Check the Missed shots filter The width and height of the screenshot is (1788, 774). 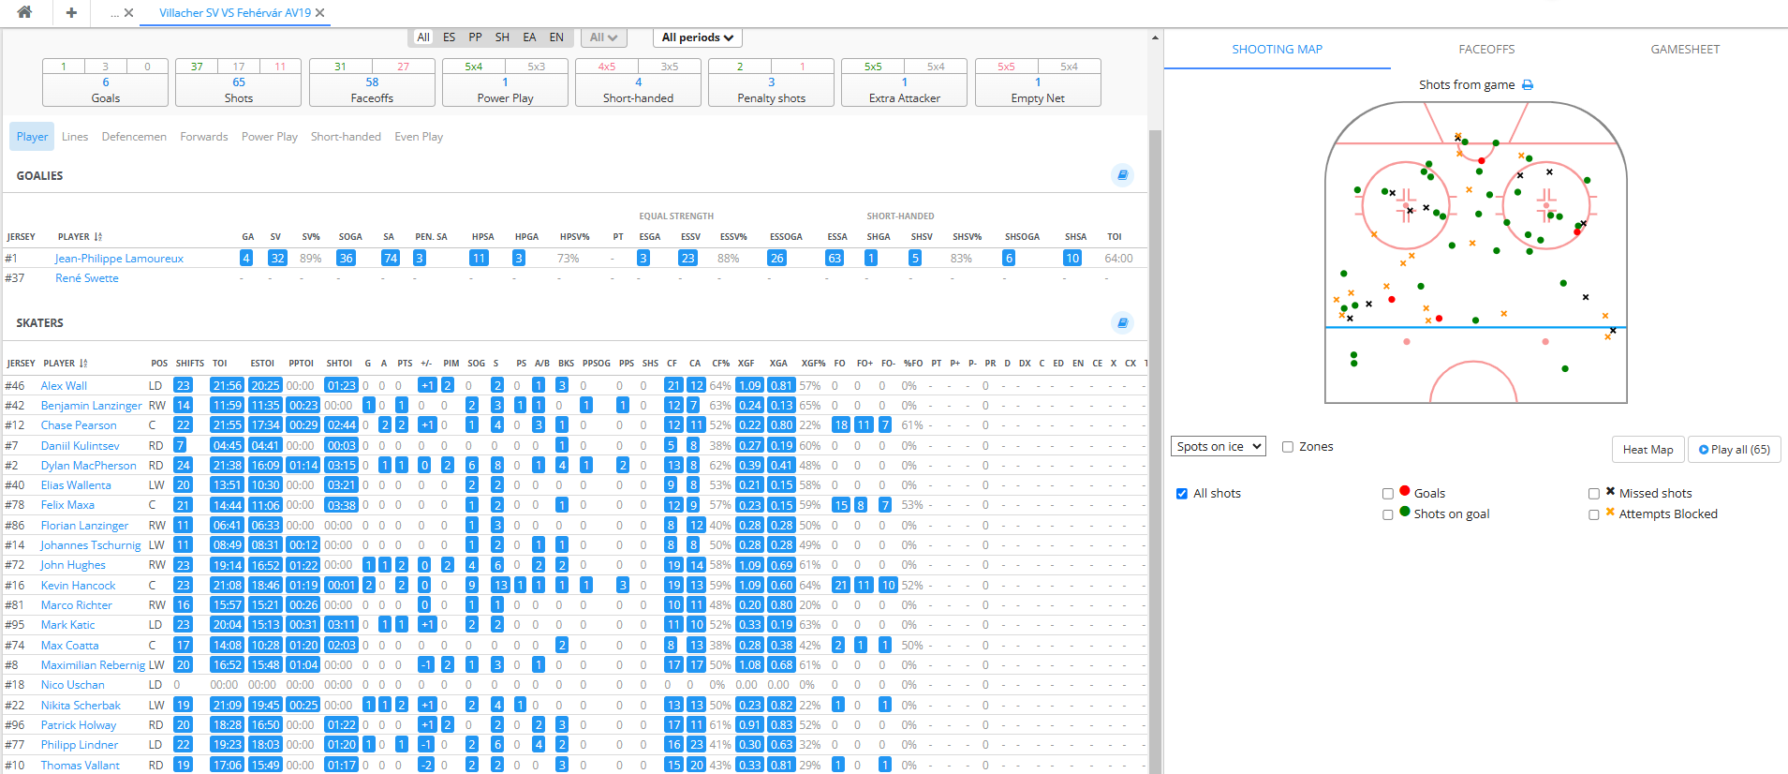(x=1593, y=494)
